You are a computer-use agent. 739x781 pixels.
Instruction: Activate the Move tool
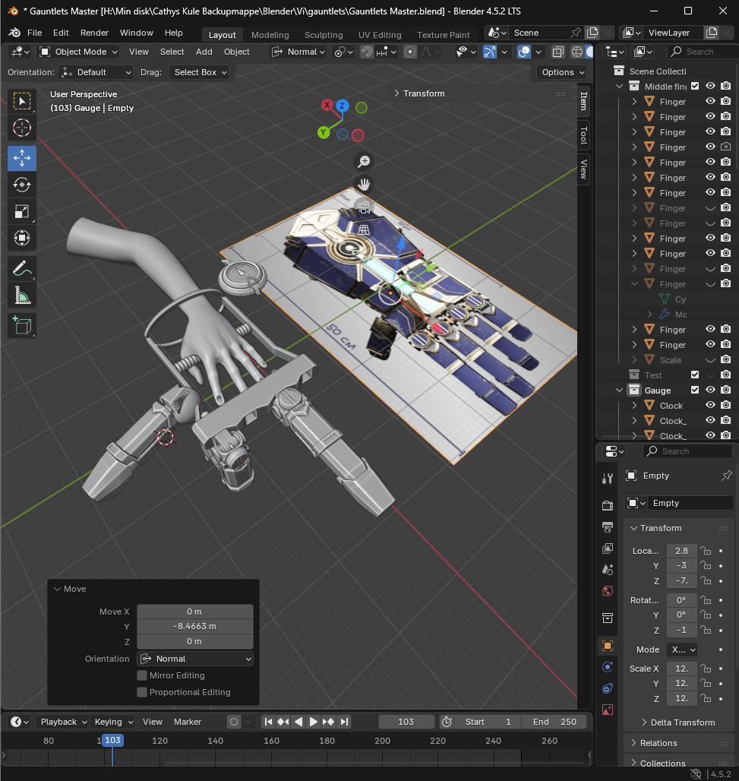pyautogui.click(x=21, y=158)
